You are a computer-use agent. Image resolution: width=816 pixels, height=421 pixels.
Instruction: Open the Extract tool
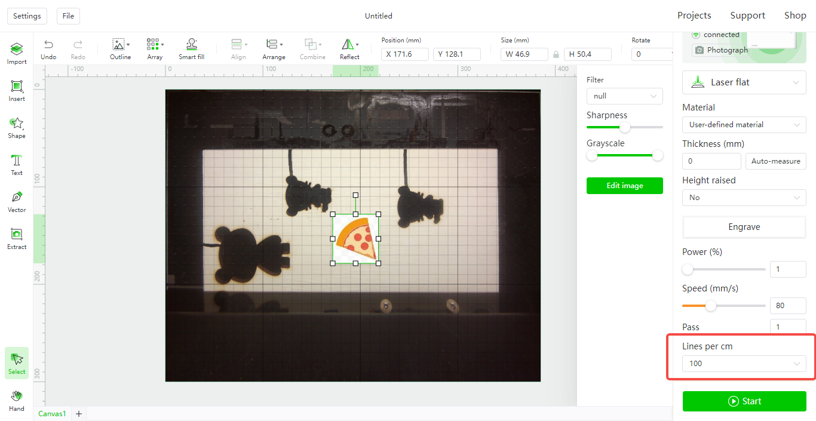click(17, 239)
